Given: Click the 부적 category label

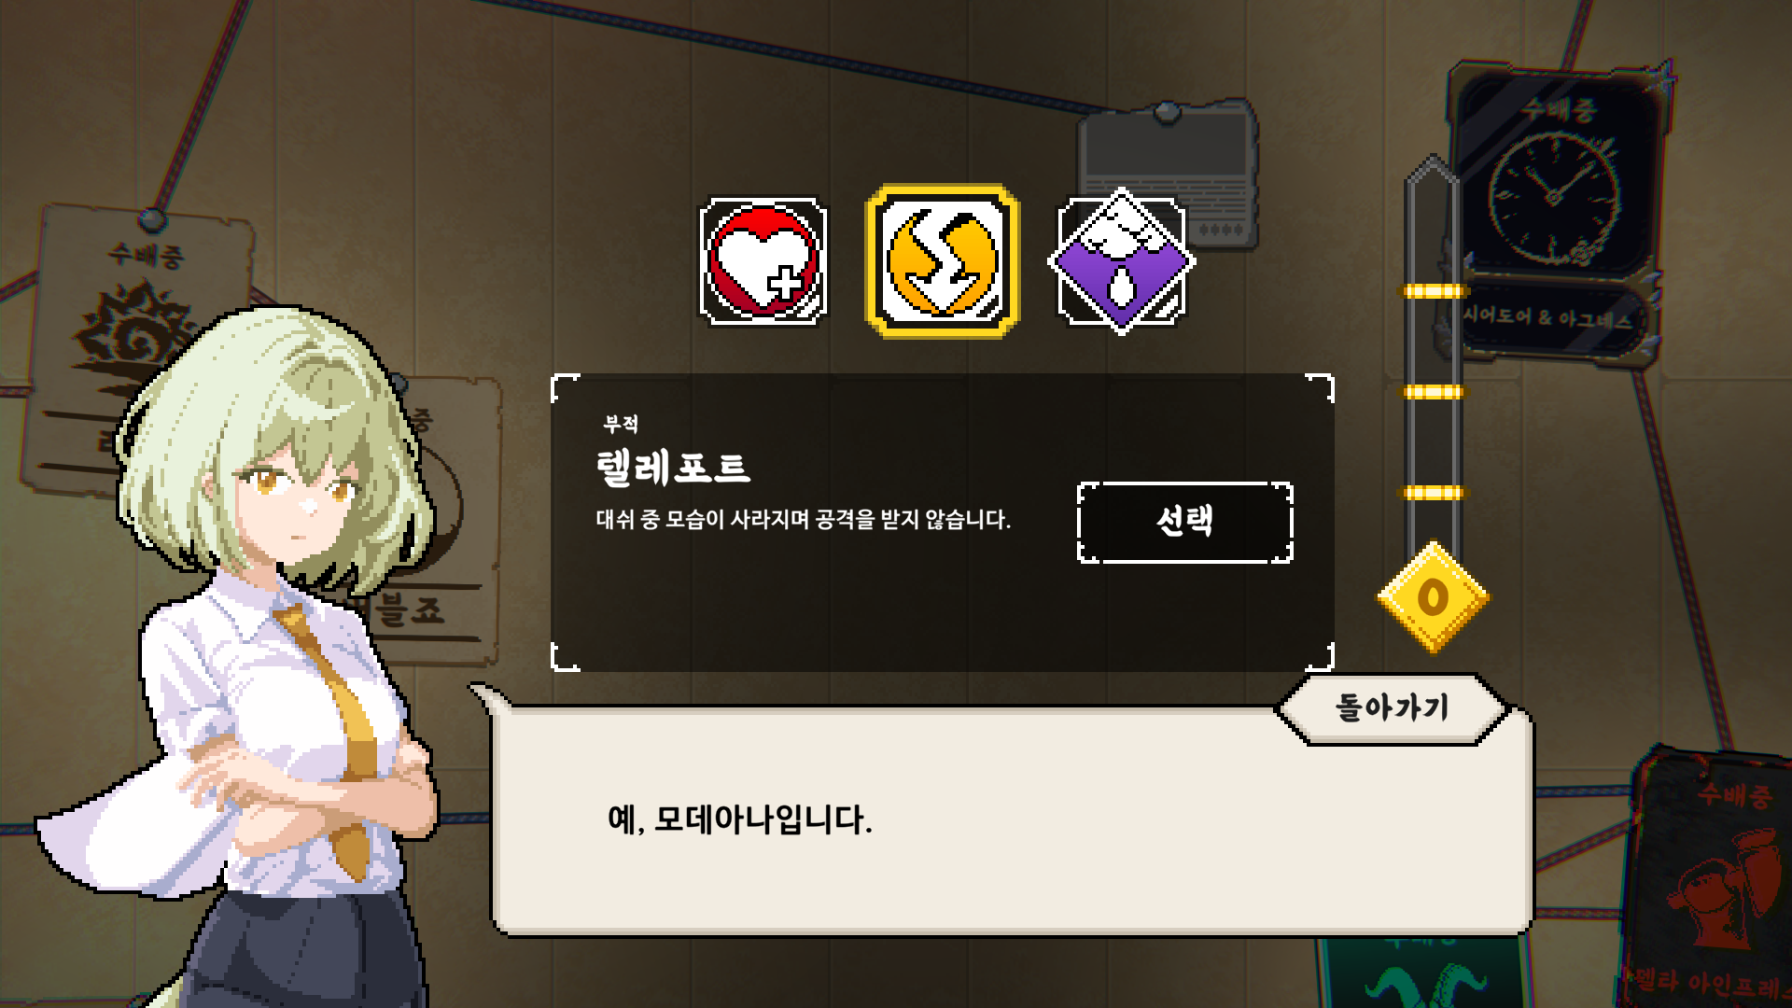Looking at the screenshot, I should point(621,425).
